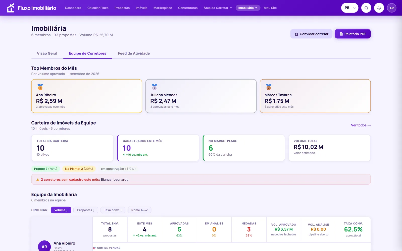Open the AR user avatar menu
This screenshot has width=402, height=251.
pos(392,8)
